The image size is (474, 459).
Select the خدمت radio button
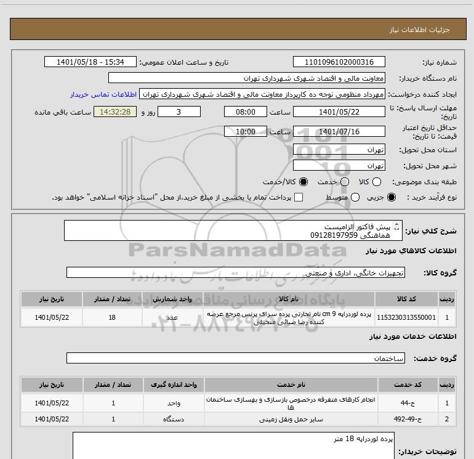[x=345, y=182]
